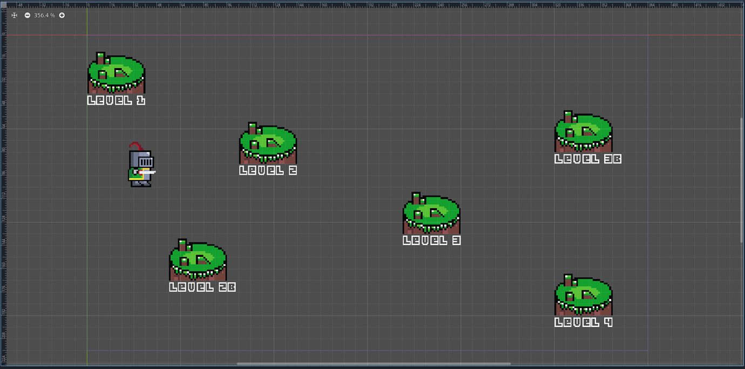Select the Level 3B island sprite

[x=584, y=132]
